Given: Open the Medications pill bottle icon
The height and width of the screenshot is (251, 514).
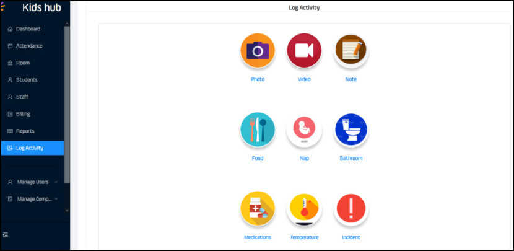Looking at the screenshot, I should point(258,209).
